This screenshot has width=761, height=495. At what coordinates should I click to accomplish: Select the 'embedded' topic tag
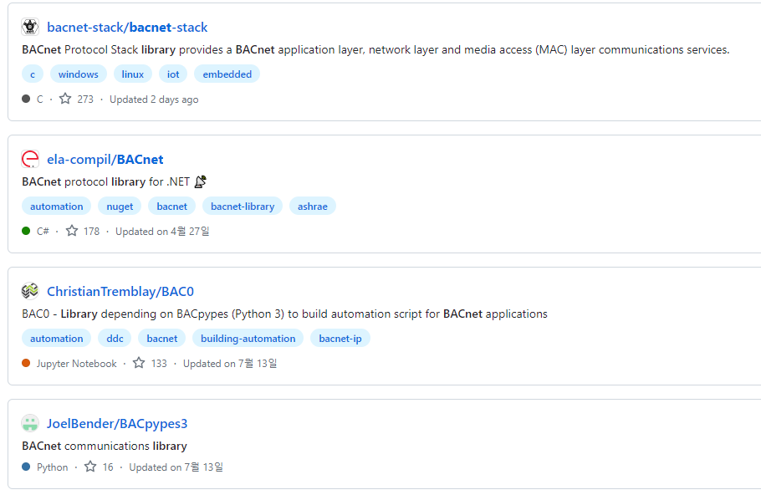(227, 74)
